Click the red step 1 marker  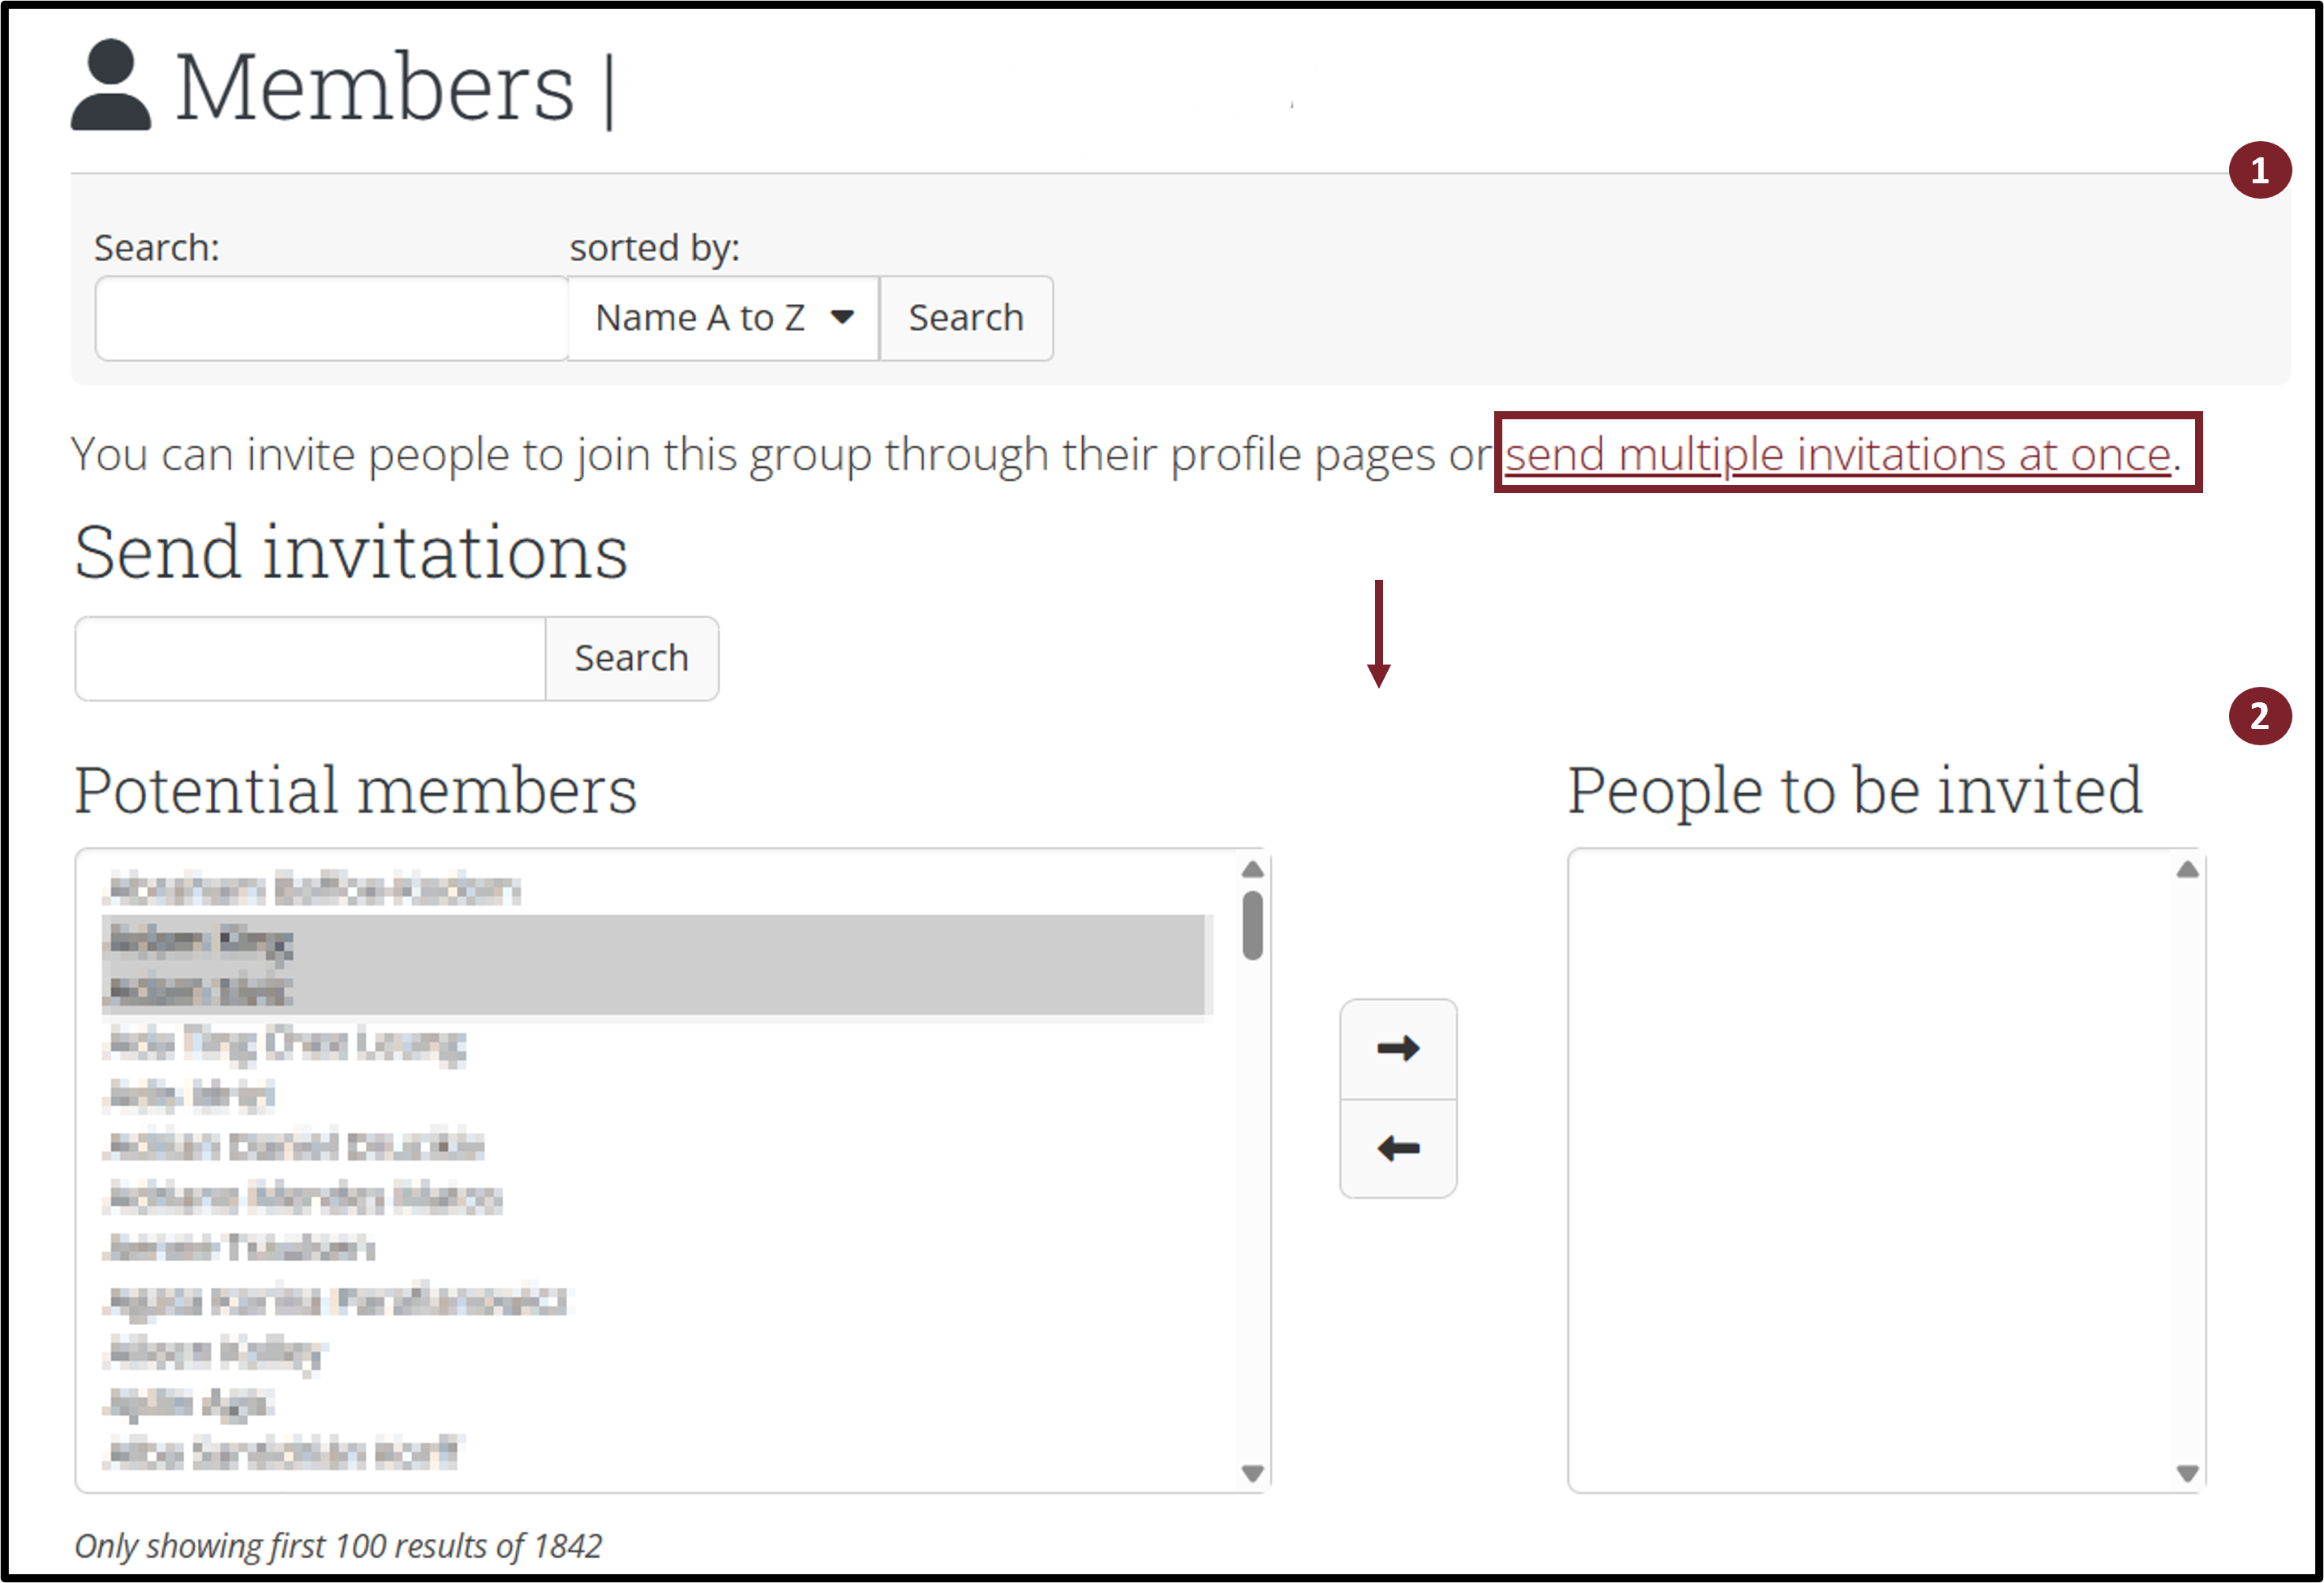(x=2259, y=171)
